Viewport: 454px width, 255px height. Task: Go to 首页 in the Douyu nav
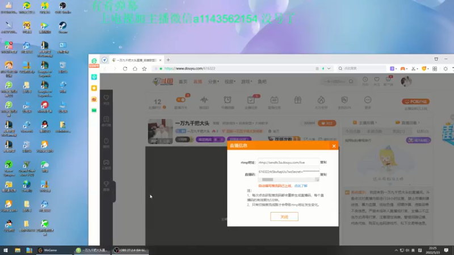pos(183,82)
